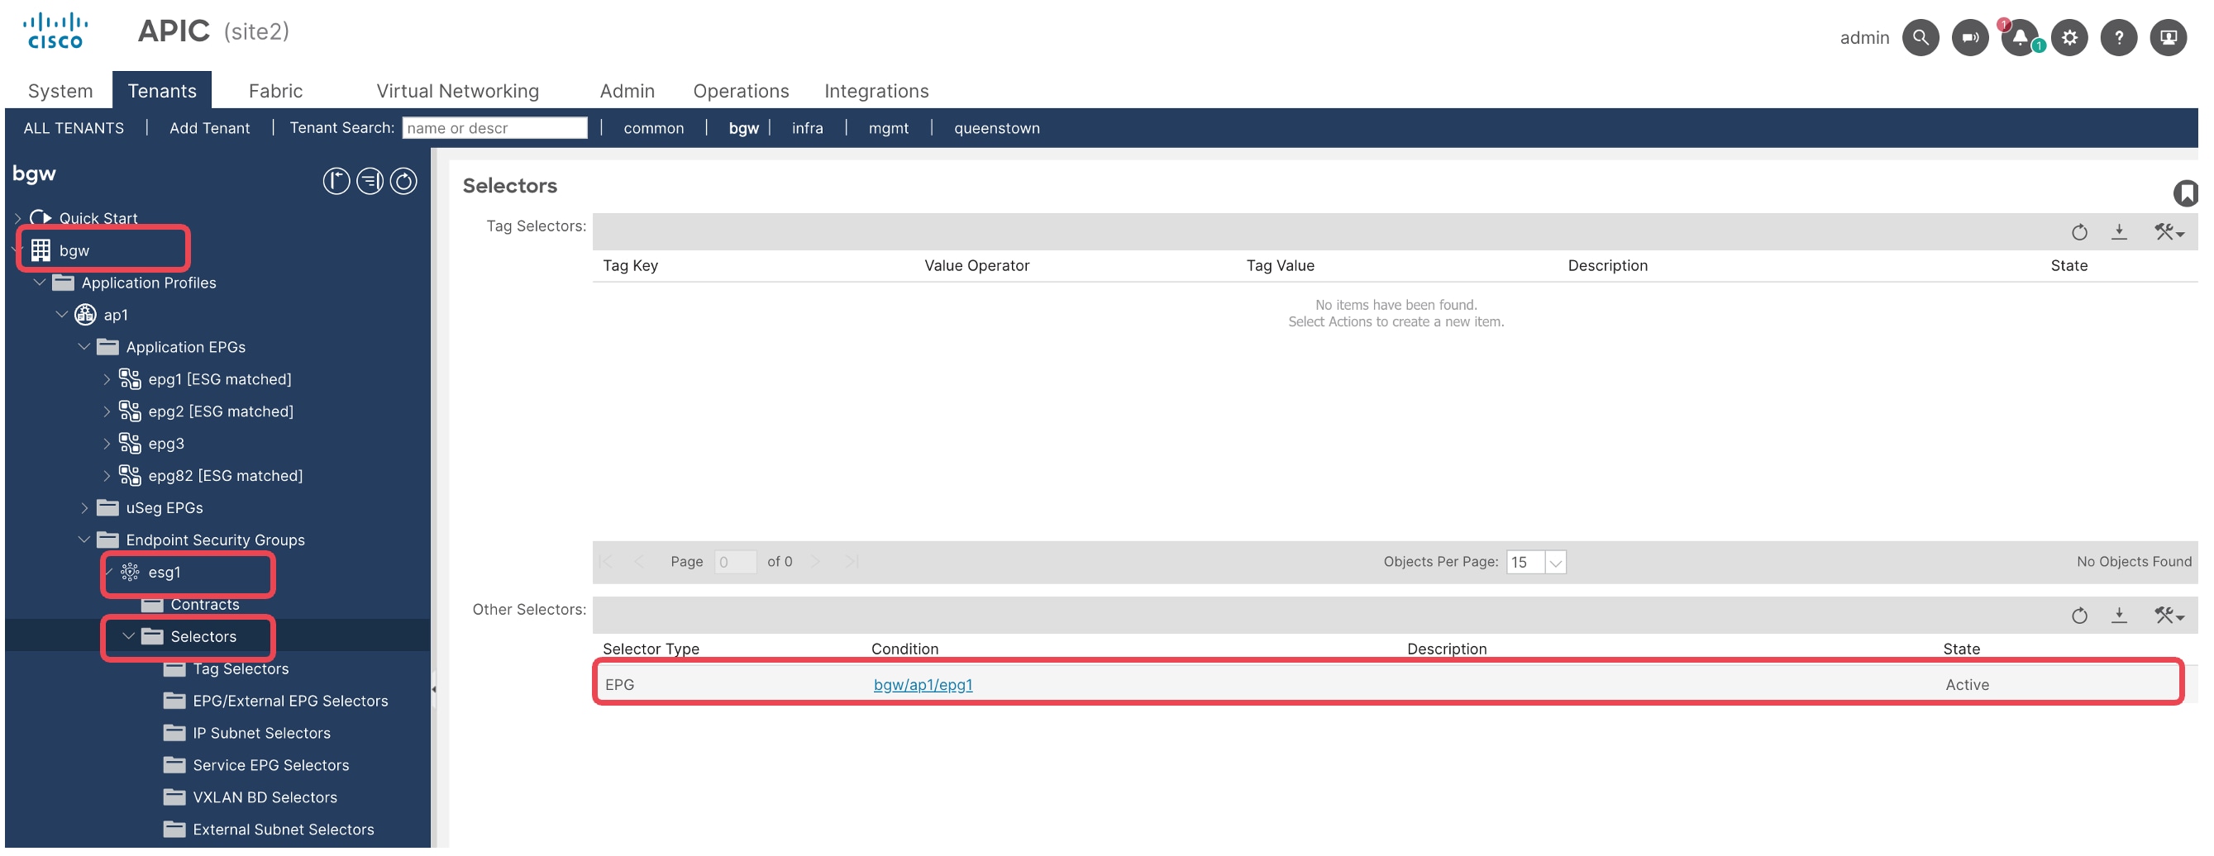Switch to the queenstown tenant
Viewport: 2214px width, 856px height.
[997, 128]
